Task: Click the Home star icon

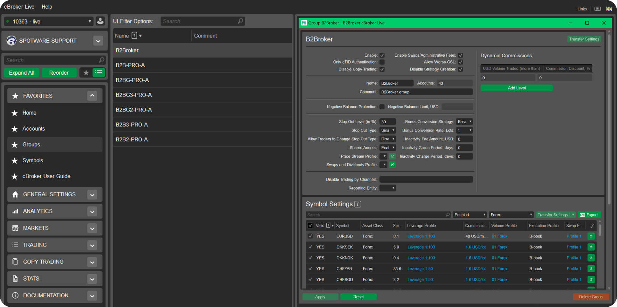Action: coord(15,113)
